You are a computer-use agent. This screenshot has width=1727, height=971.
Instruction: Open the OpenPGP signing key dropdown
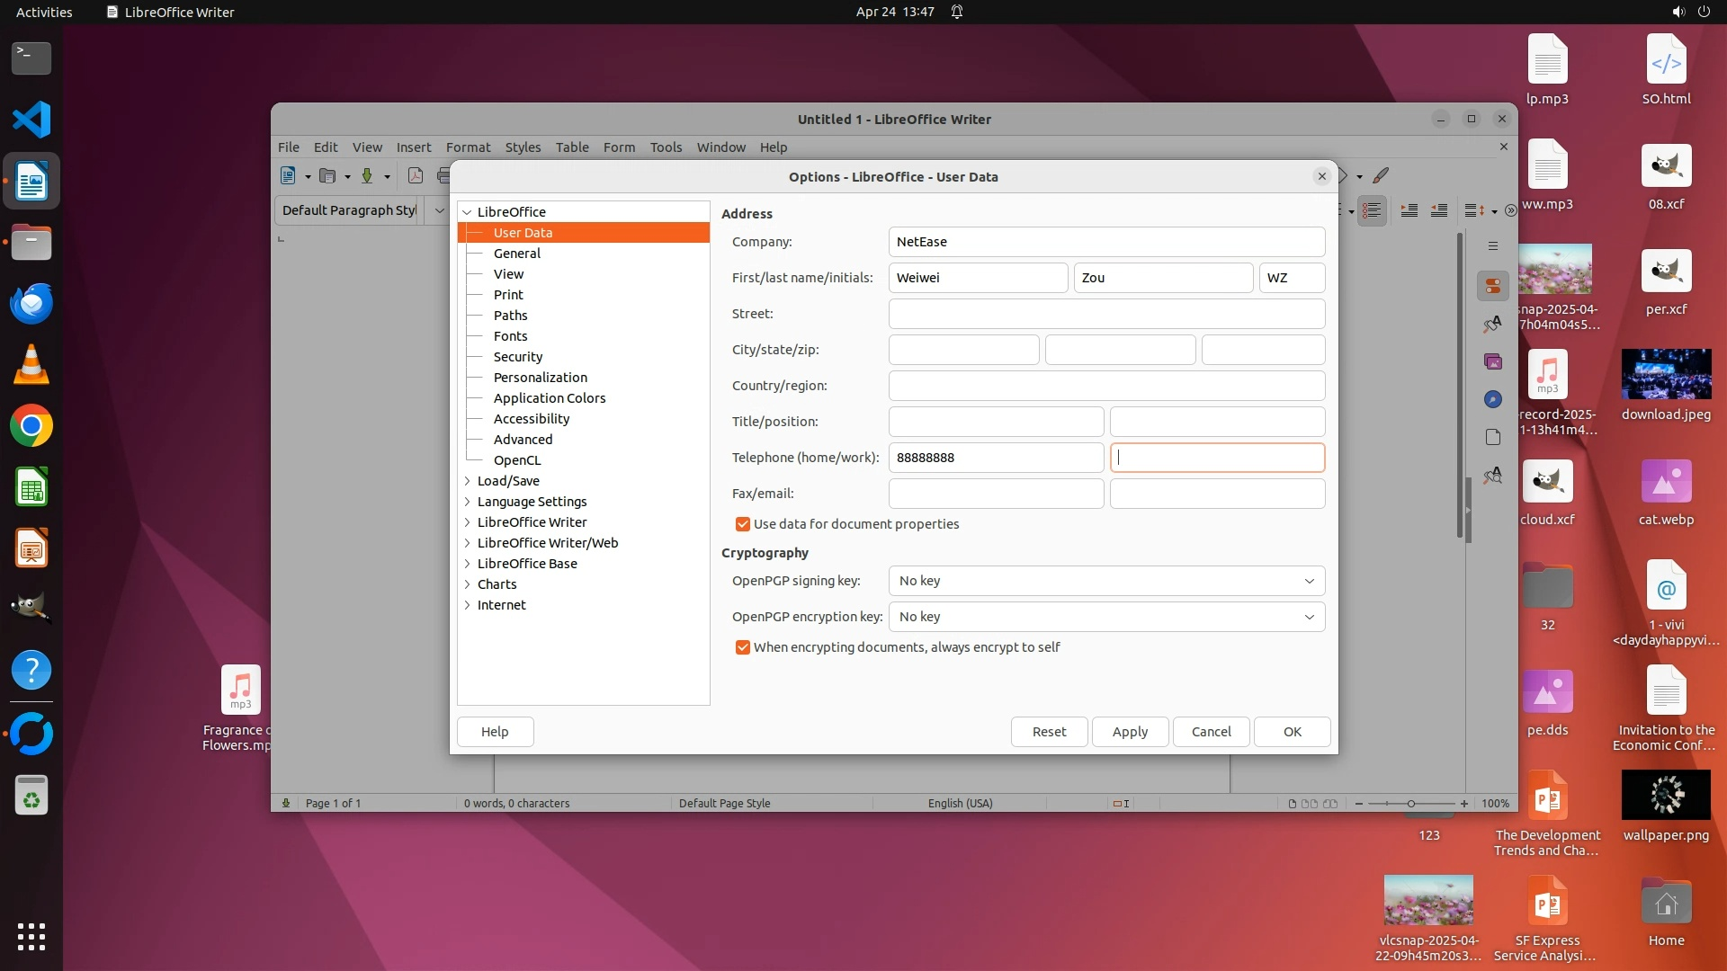pos(1106,581)
